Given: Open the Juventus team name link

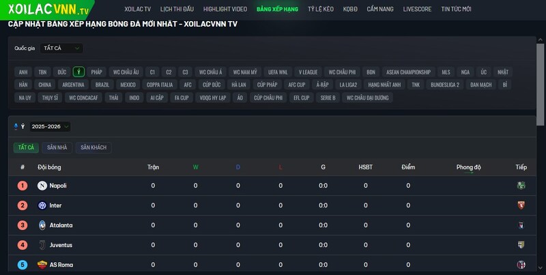Looking at the screenshot, I should pyautogui.click(x=61, y=245).
